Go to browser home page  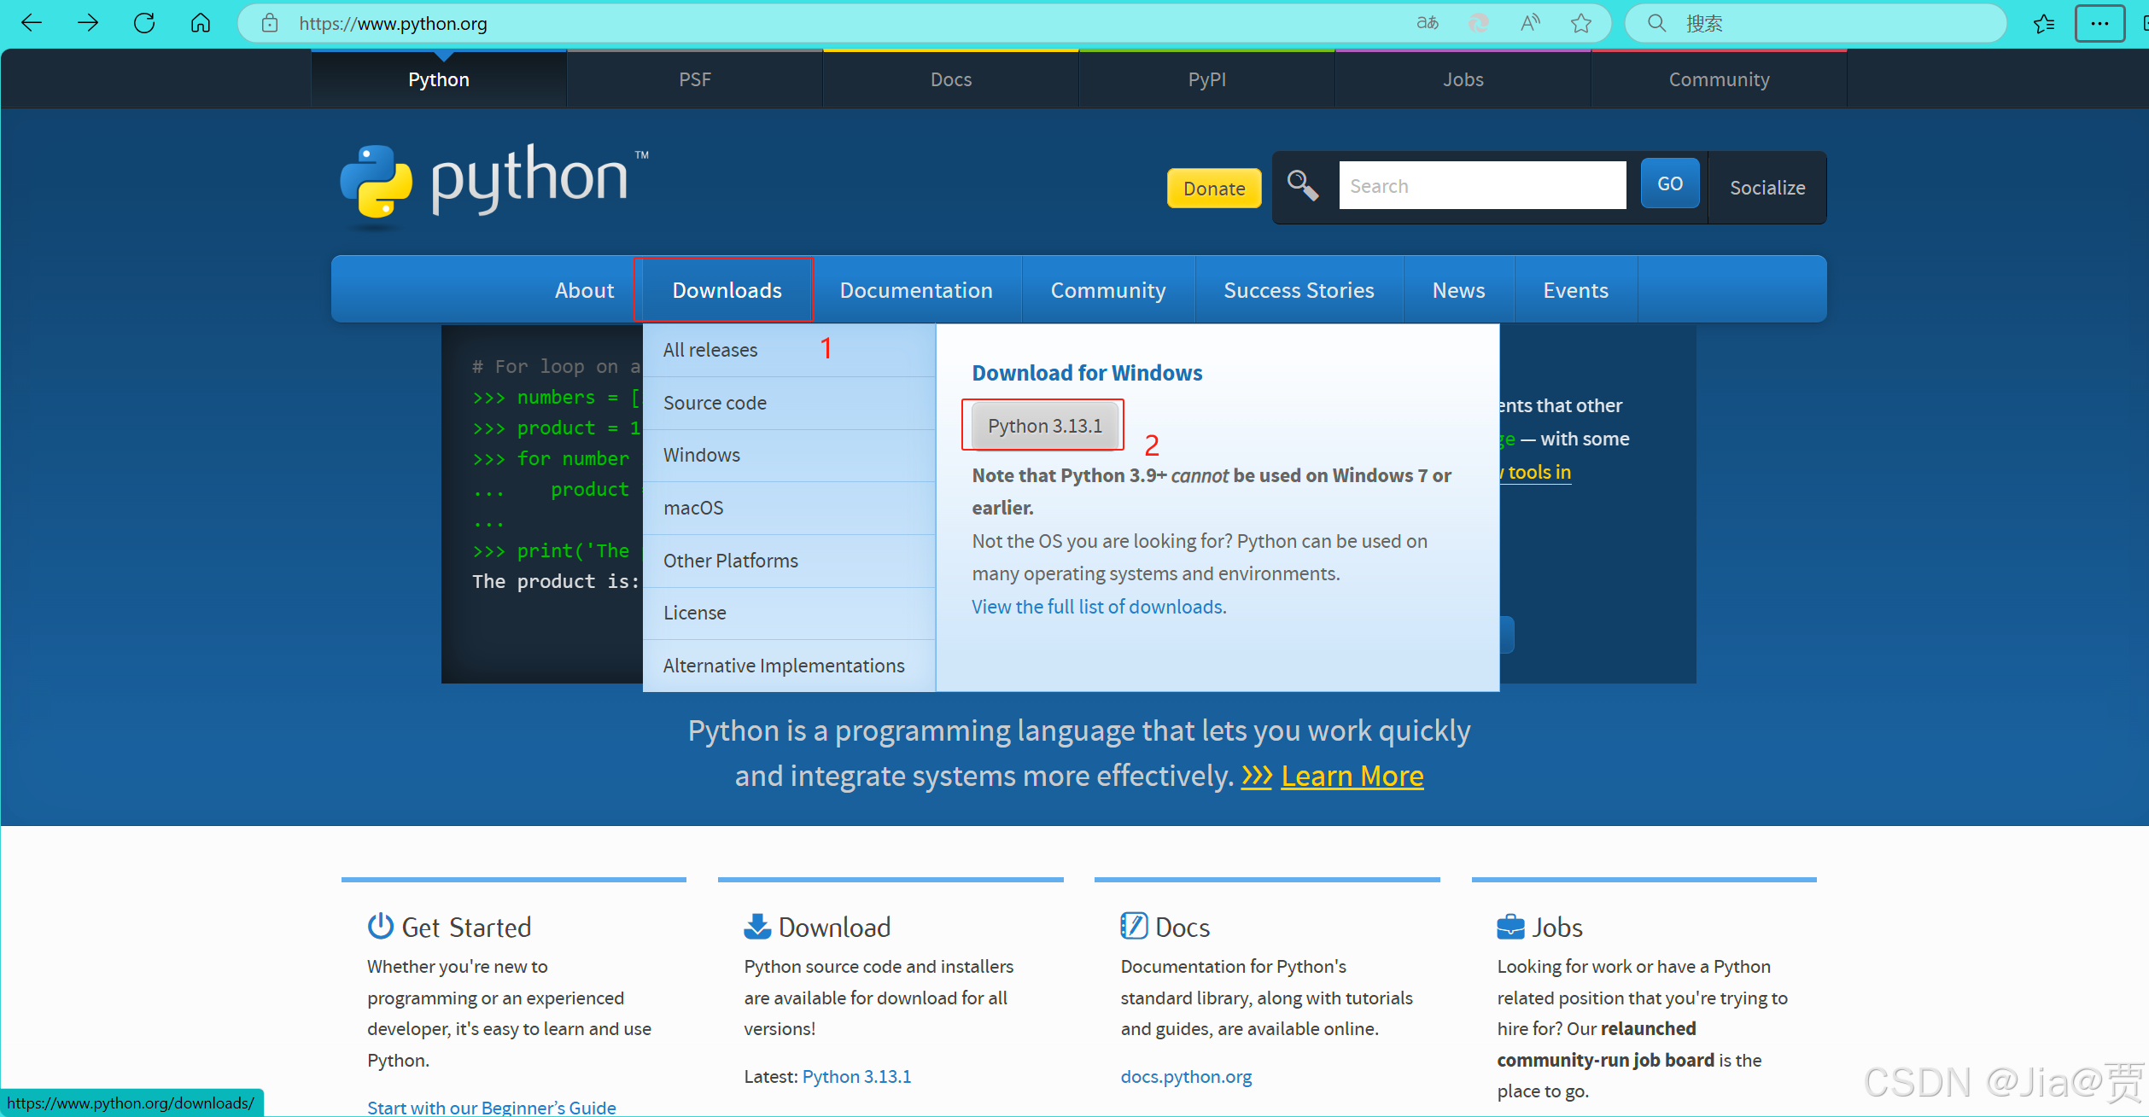200,23
